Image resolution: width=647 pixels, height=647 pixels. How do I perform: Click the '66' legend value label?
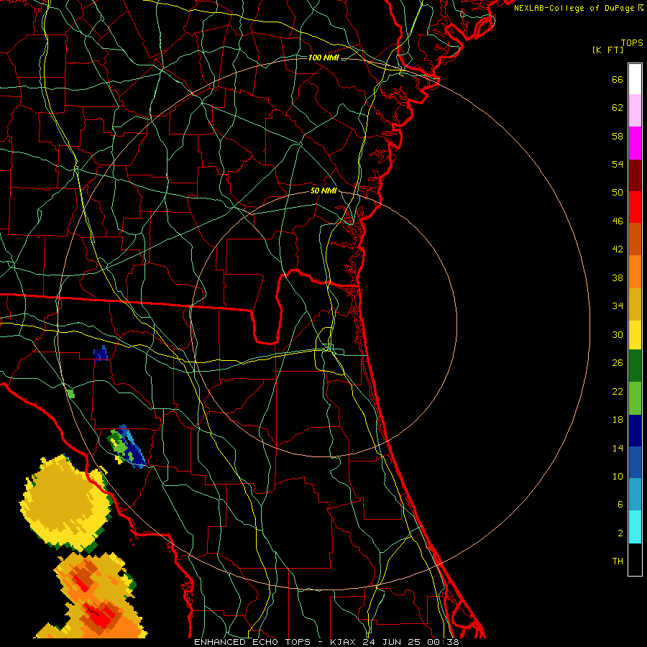tap(618, 79)
